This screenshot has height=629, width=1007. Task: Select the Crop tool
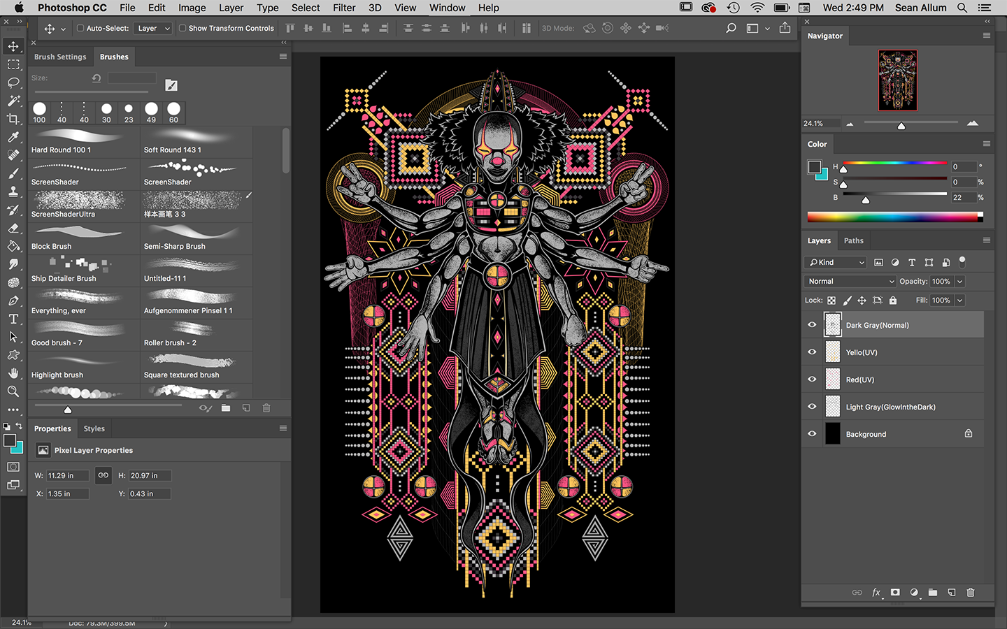tap(13, 119)
